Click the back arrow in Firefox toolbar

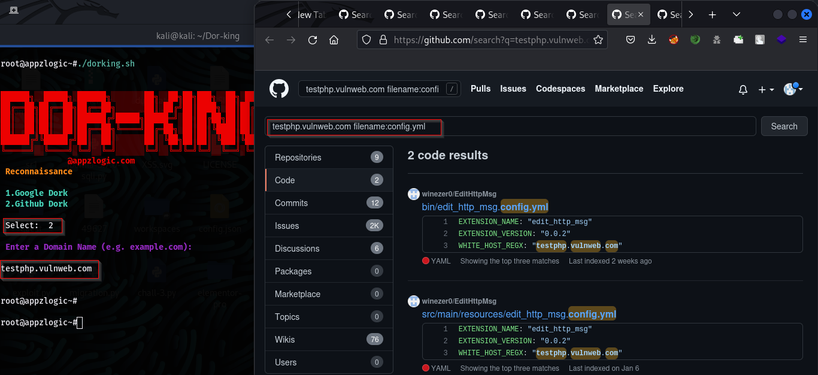(x=269, y=40)
